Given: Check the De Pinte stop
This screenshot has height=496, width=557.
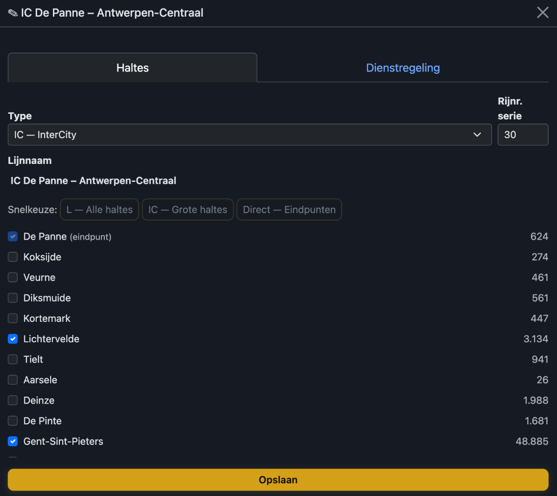Looking at the screenshot, I should point(13,421).
